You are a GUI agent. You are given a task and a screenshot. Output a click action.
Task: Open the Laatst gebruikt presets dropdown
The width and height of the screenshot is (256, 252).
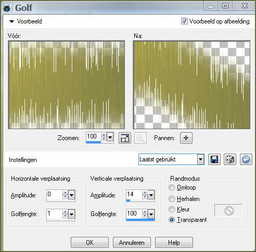tap(200, 159)
